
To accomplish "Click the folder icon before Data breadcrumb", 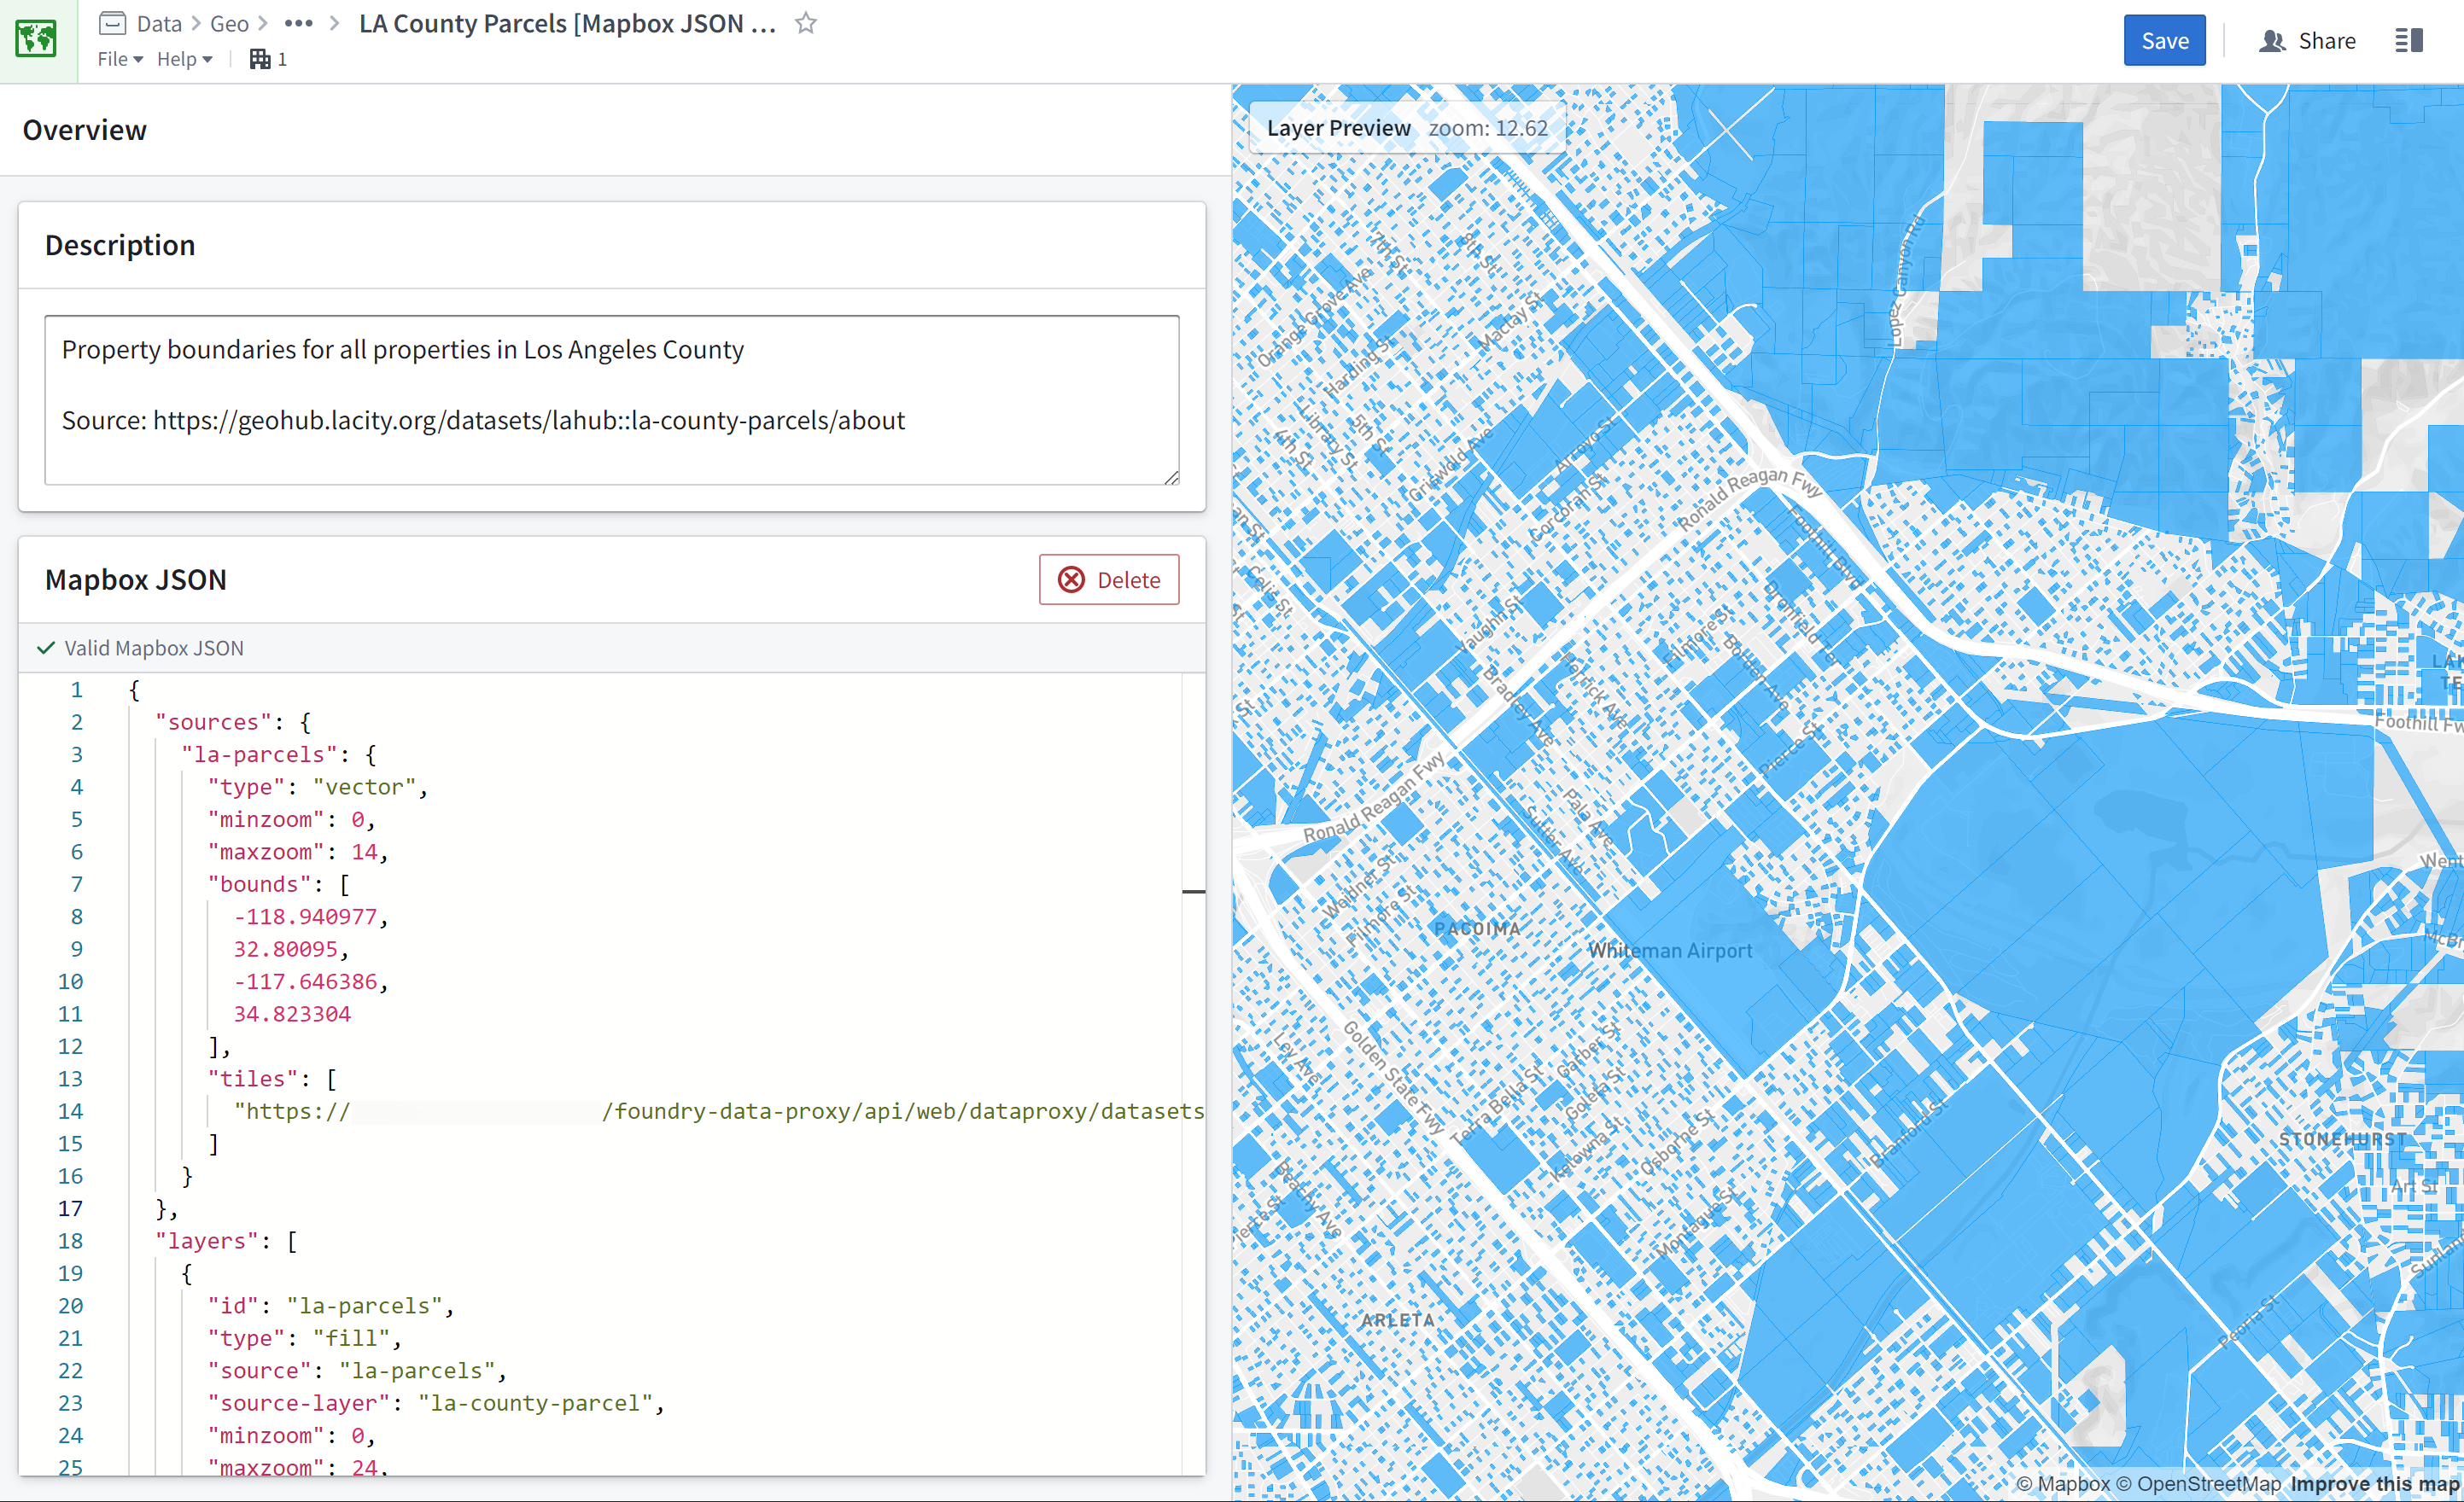I will 112,23.
